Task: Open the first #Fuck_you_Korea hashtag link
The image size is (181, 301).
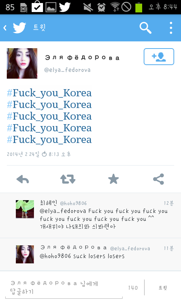Action: pos(49,93)
